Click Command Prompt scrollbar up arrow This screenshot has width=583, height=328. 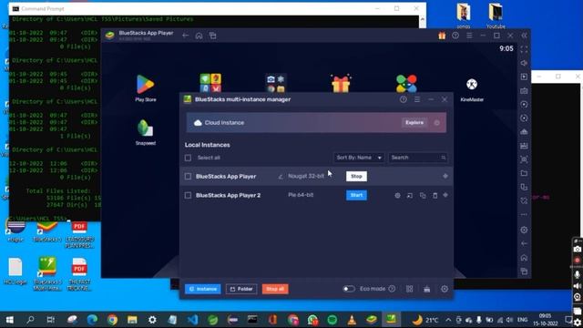click(423, 19)
